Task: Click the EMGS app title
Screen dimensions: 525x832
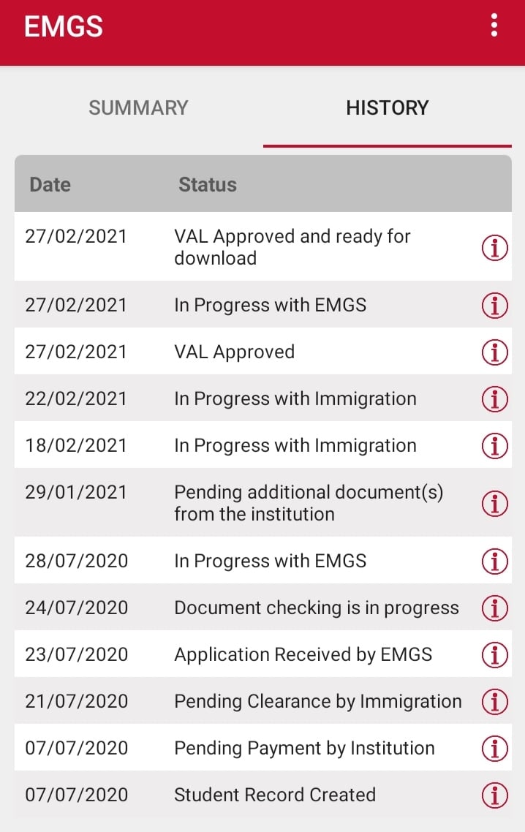Action: click(64, 27)
